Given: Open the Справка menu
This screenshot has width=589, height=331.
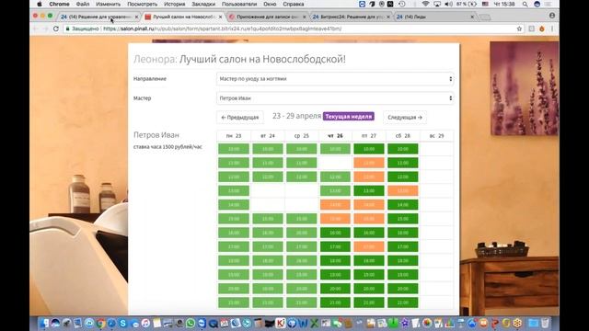Looking at the screenshot, I should click(294, 4).
